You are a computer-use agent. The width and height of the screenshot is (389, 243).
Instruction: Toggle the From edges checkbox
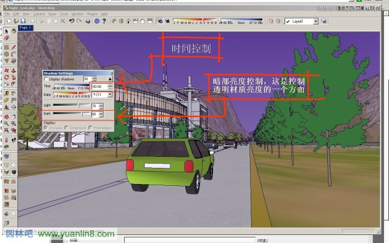click(x=90, y=128)
